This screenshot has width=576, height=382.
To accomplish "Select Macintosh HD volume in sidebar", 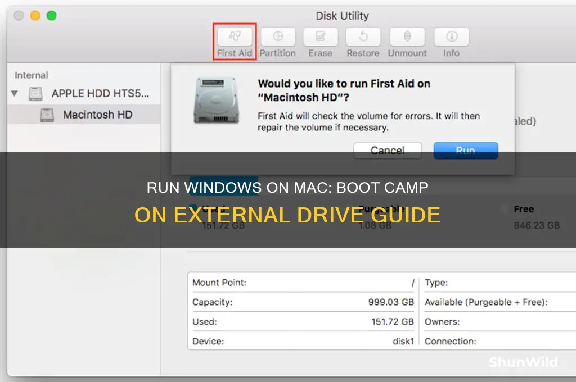I will click(x=84, y=115).
